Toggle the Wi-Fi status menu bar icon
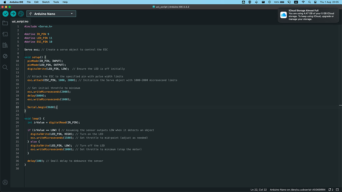Image resolution: width=342 pixels, height=192 pixels. pos(303,2)
